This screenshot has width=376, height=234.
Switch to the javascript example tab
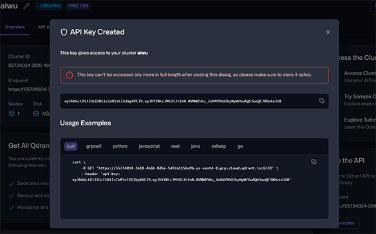click(x=149, y=146)
